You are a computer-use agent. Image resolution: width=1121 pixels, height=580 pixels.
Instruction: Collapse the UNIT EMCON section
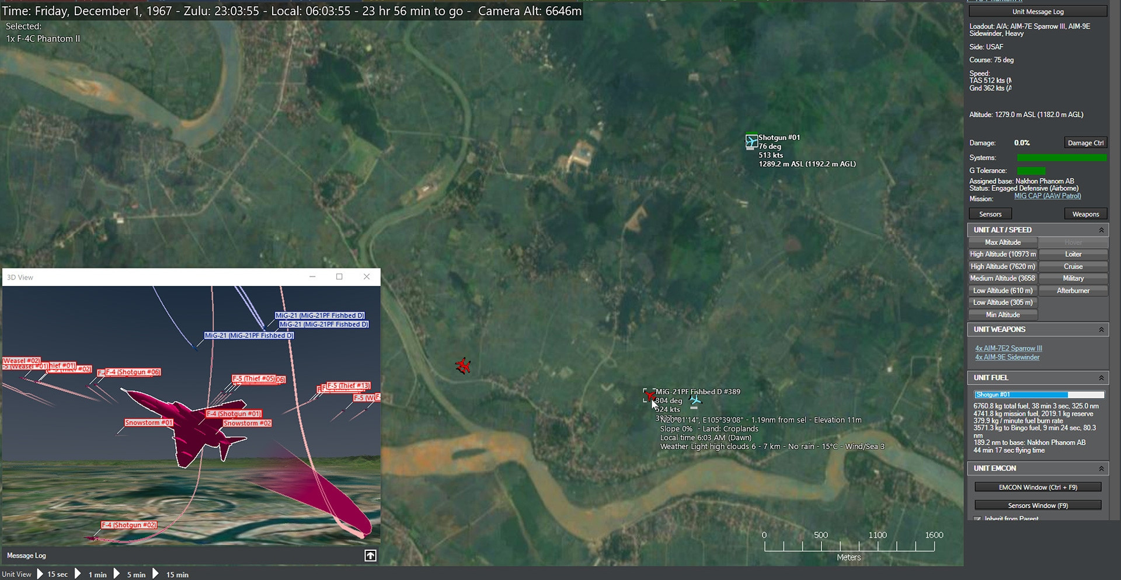1101,469
